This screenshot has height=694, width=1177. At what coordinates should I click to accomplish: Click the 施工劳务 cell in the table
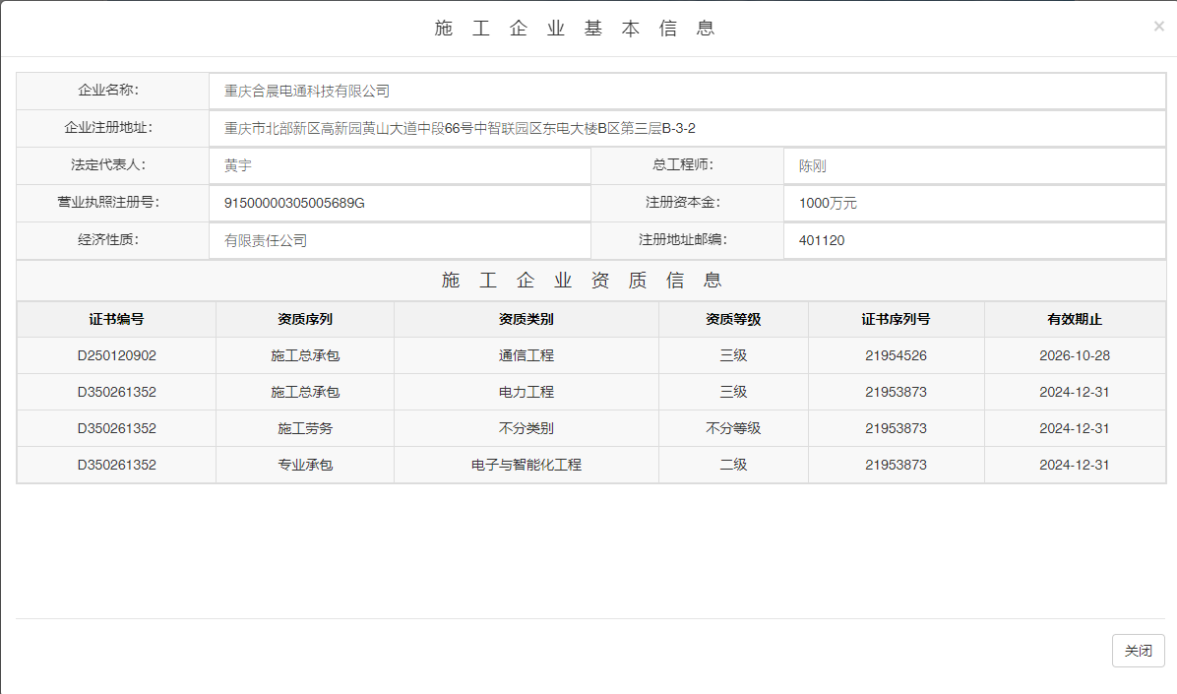305,428
